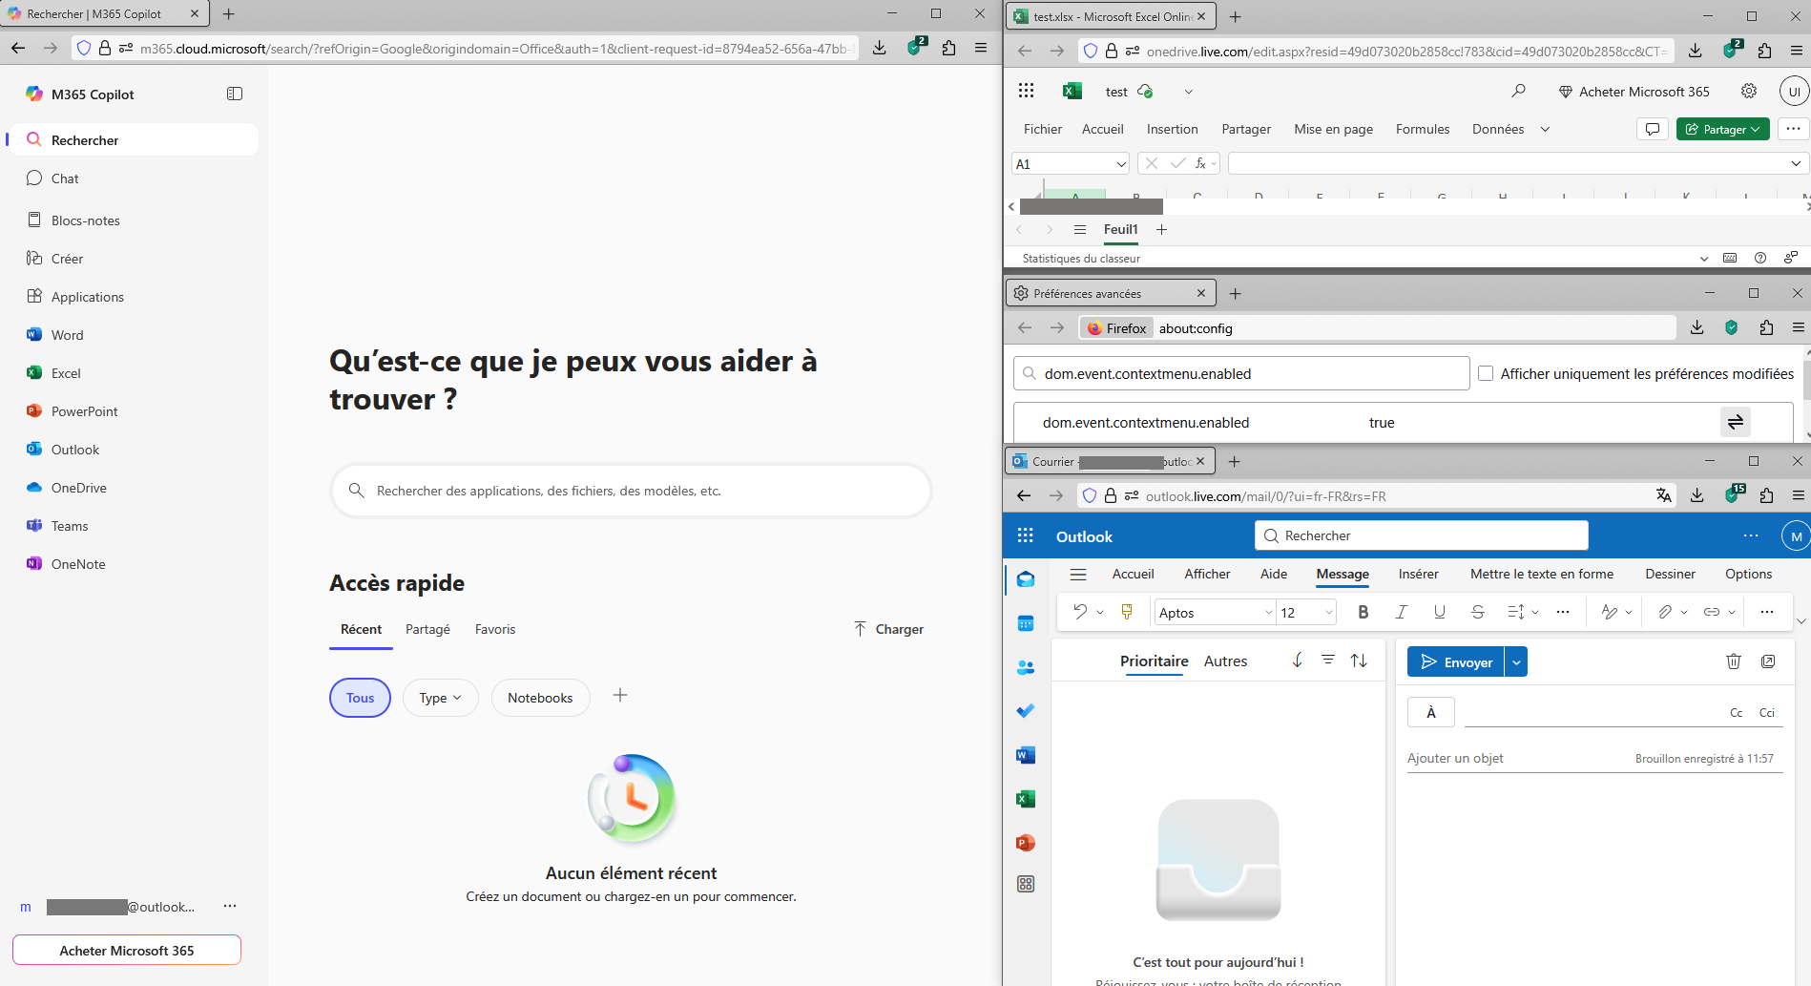Add a new sheet next to Feuil1
Viewport: 1811px width, 986px height.
point(1161,229)
